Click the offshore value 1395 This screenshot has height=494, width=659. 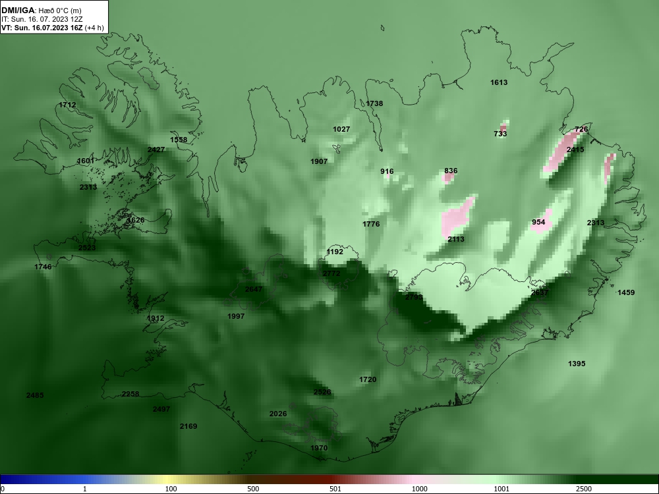[577, 364]
